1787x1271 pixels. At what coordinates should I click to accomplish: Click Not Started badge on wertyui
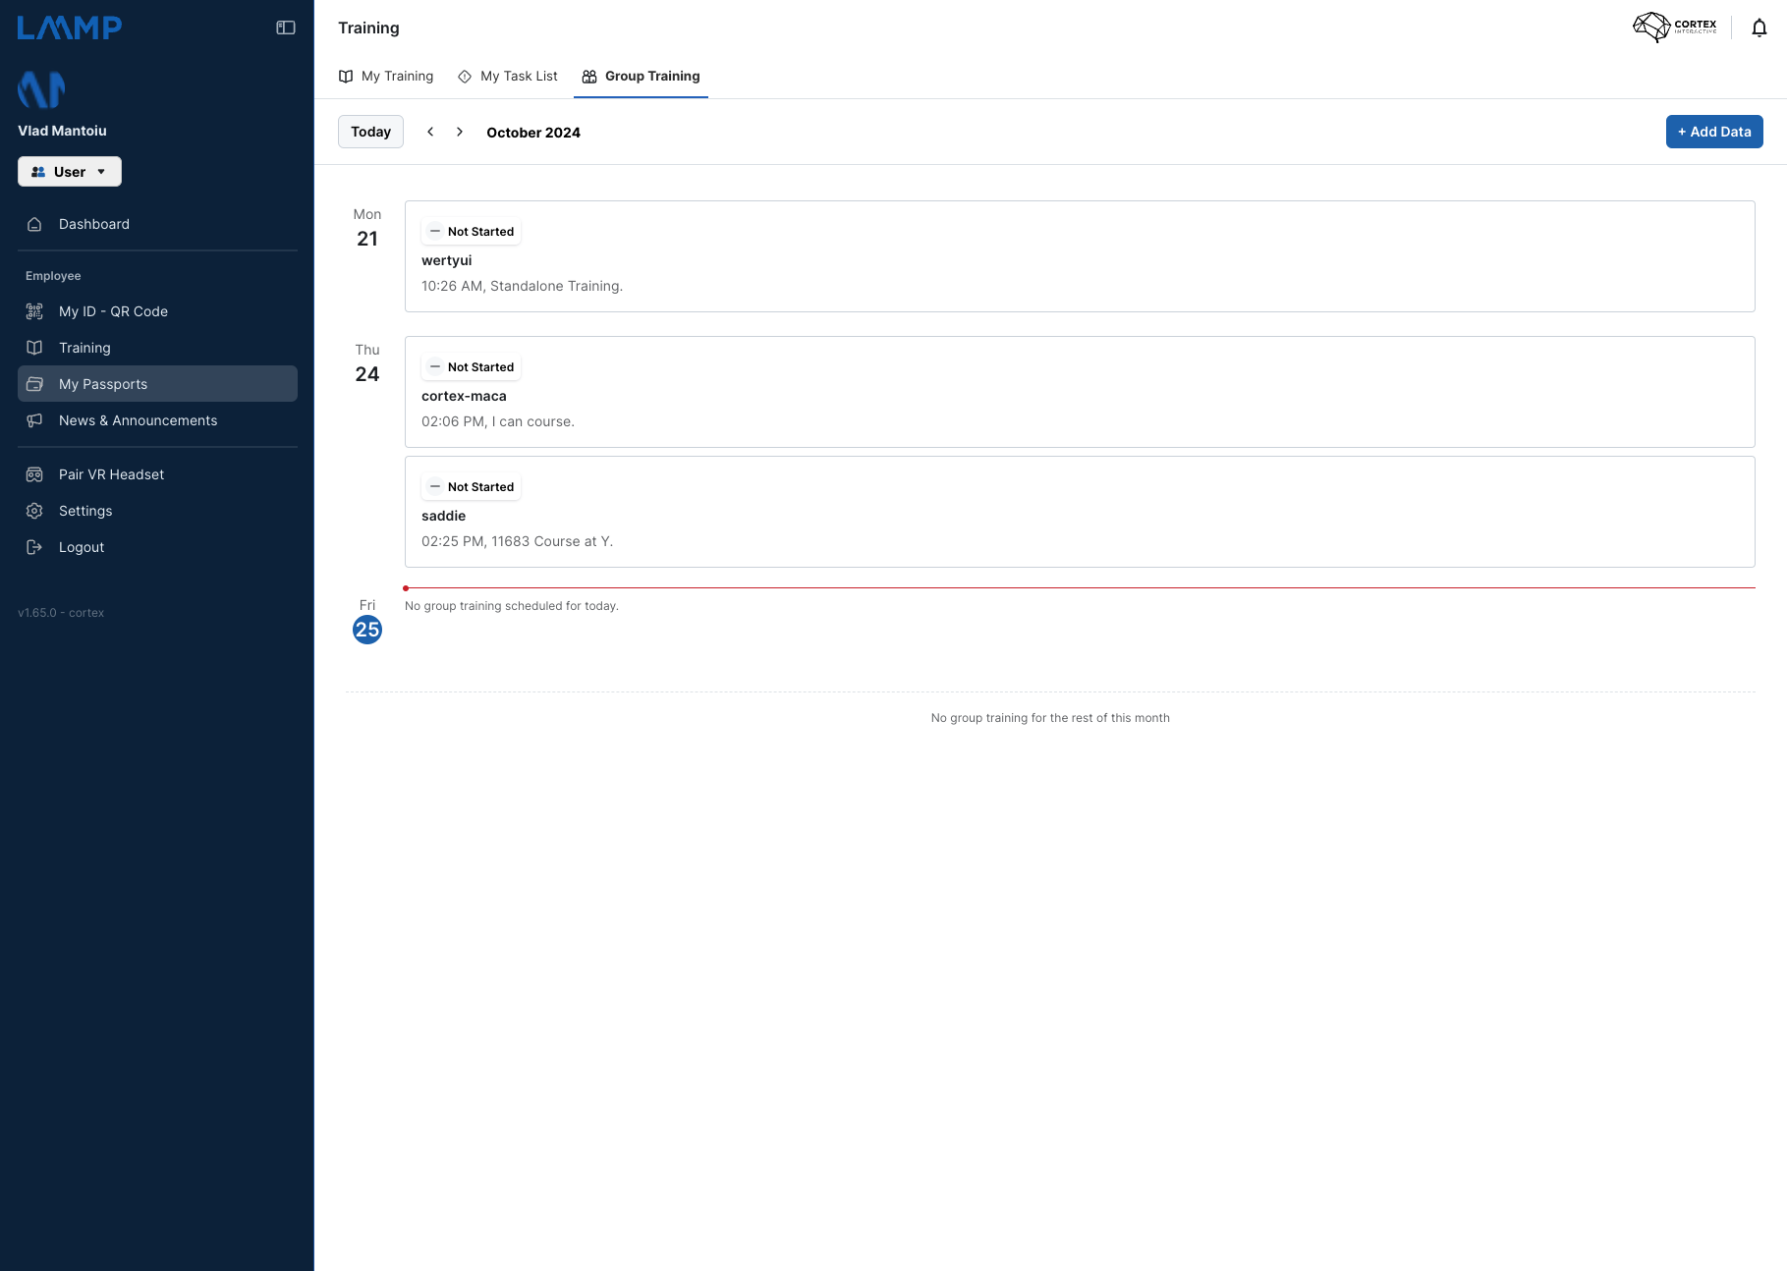tap(471, 232)
